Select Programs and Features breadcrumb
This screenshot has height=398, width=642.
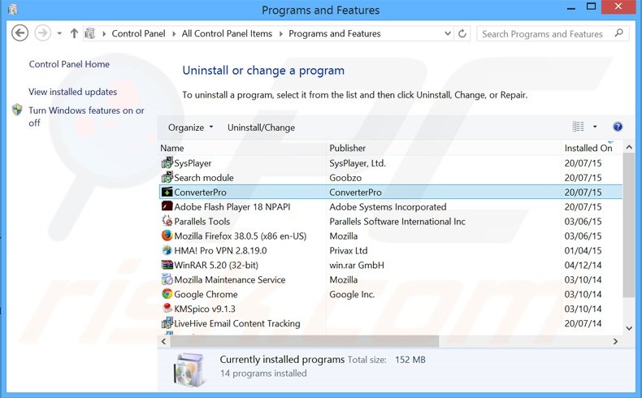(335, 33)
